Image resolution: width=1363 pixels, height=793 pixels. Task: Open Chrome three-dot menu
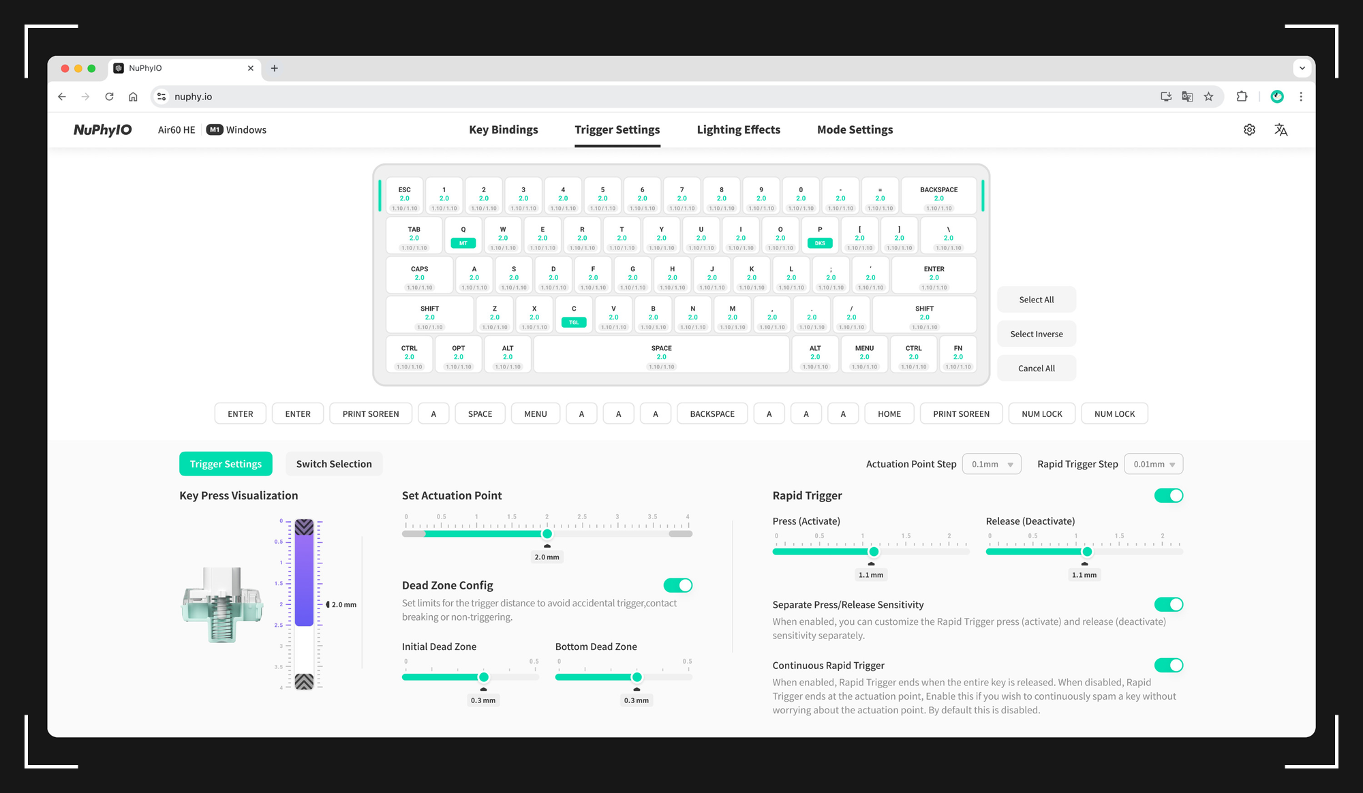[1301, 97]
